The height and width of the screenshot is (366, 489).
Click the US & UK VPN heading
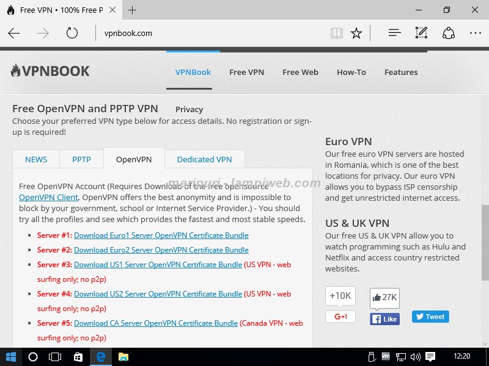coord(357,223)
